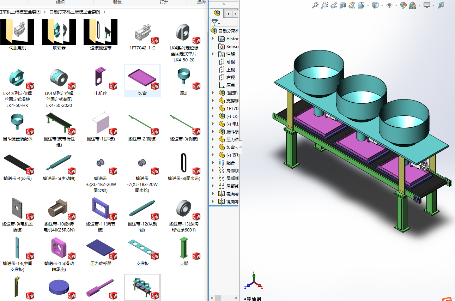Screen dimensions: 455x301
Task: Expand the 饭盒 component in tree
Action: pos(213,147)
